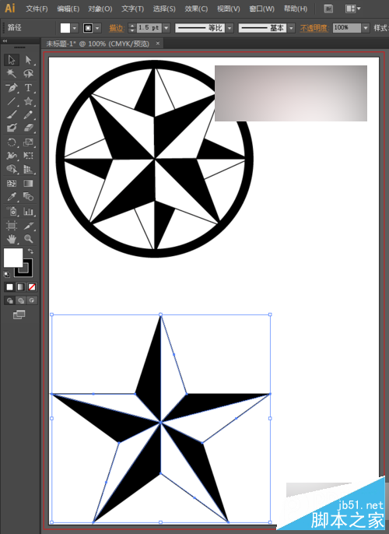Select the Line Segment tool
The height and width of the screenshot is (534, 389).
click(12, 101)
